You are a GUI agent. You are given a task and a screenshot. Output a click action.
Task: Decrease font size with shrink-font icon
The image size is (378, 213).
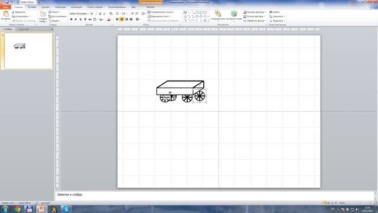point(105,14)
